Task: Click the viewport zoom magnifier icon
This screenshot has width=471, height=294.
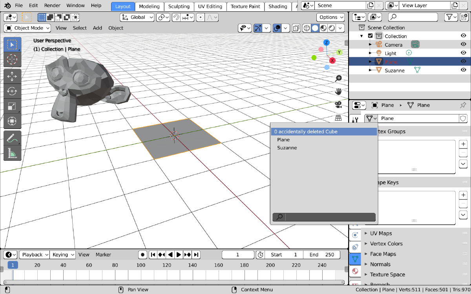Action: [338, 78]
